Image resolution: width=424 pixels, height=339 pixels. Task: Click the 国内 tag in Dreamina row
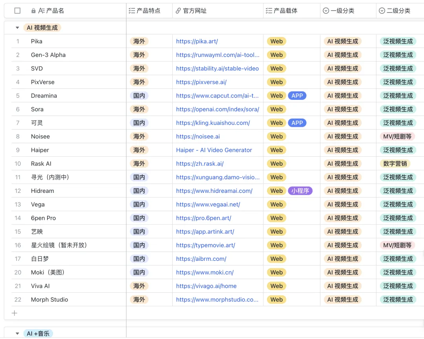pos(139,96)
